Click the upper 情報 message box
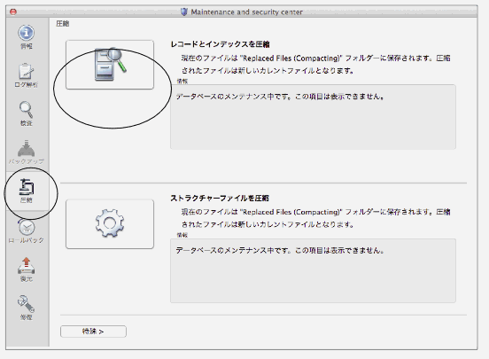This screenshot has width=489, height=359. 313,117
